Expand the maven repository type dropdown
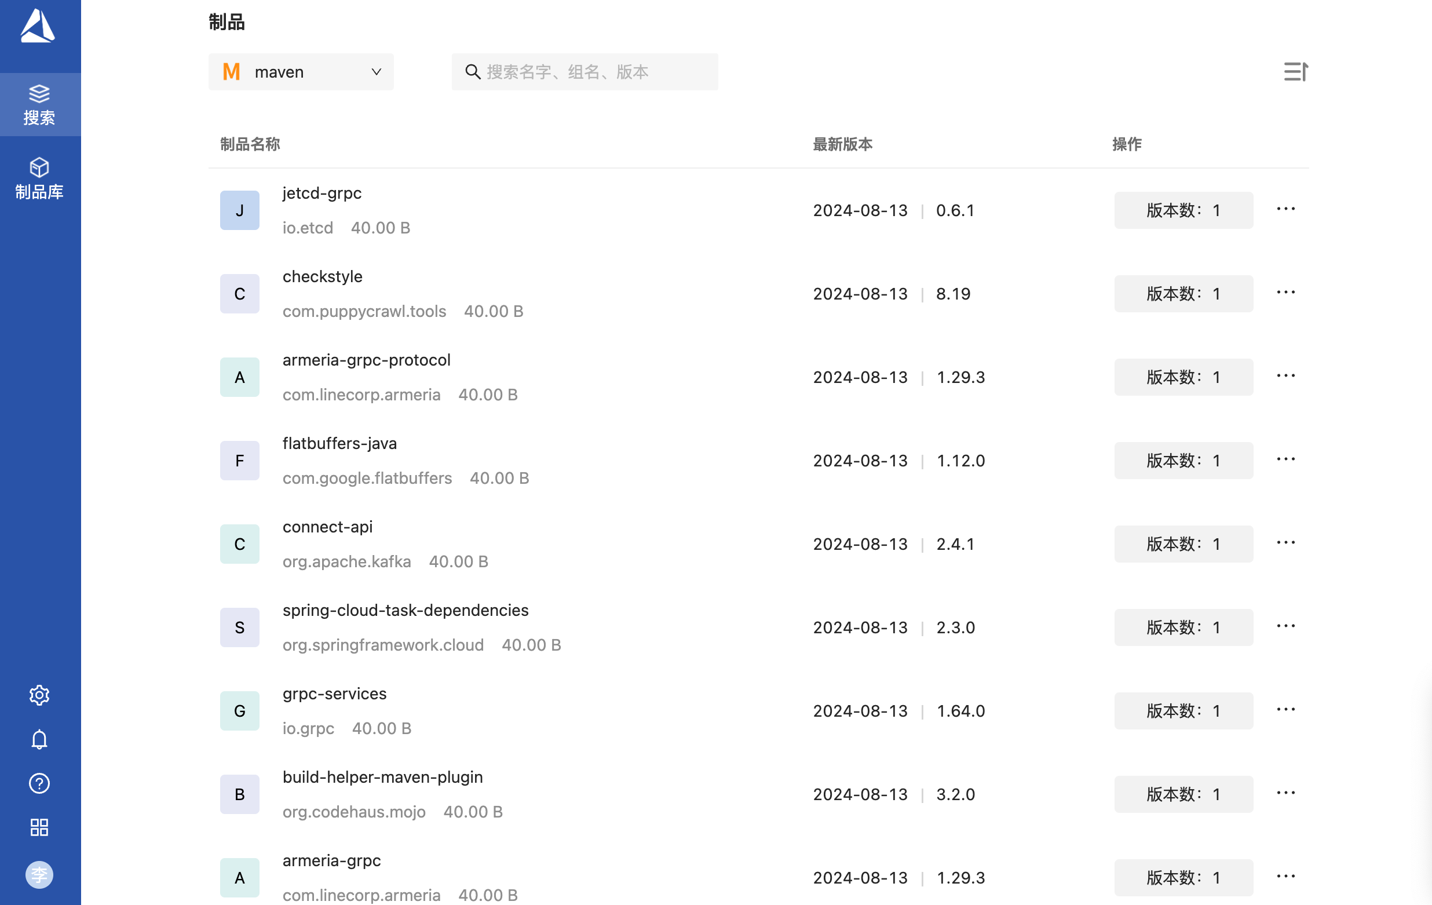 (301, 72)
